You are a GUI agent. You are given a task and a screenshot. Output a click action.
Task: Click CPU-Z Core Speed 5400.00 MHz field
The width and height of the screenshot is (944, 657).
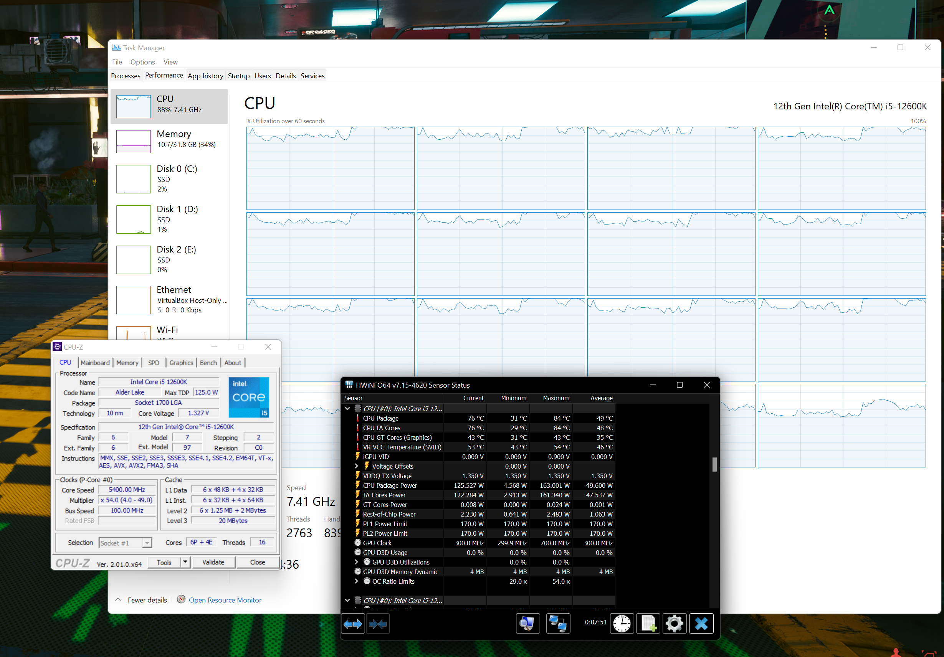127,490
